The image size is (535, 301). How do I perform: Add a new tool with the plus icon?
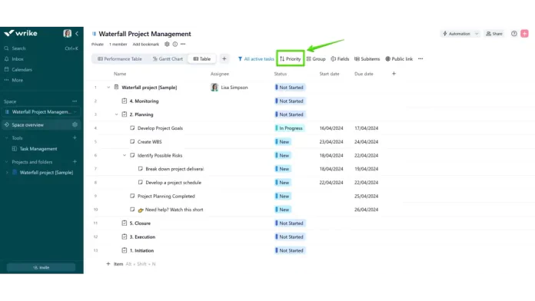coord(75,137)
